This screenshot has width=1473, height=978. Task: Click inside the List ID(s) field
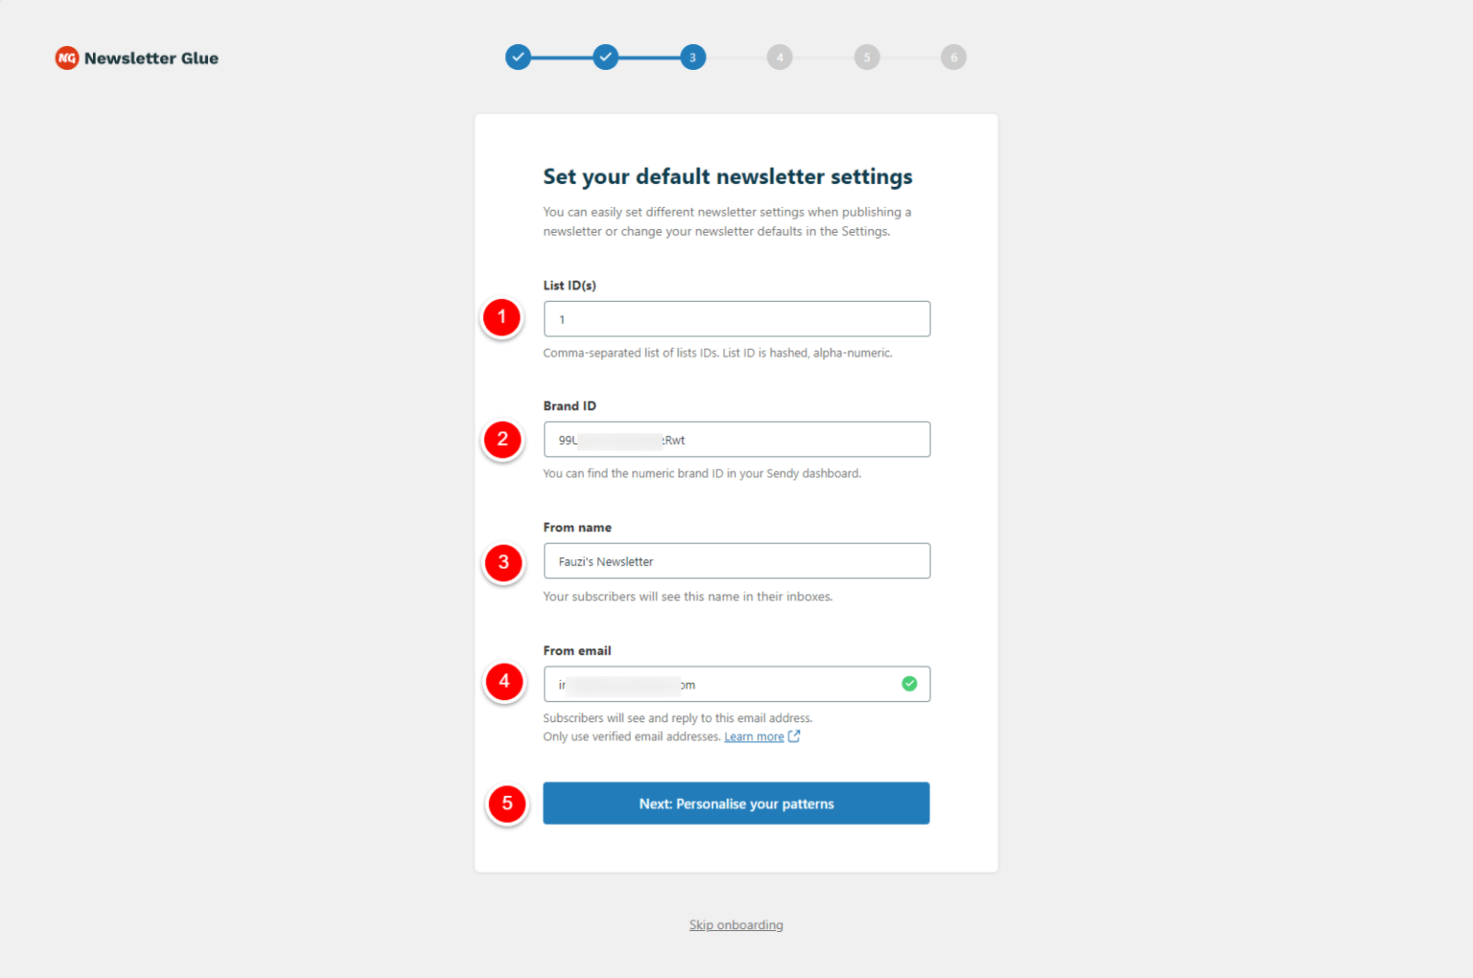click(736, 318)
